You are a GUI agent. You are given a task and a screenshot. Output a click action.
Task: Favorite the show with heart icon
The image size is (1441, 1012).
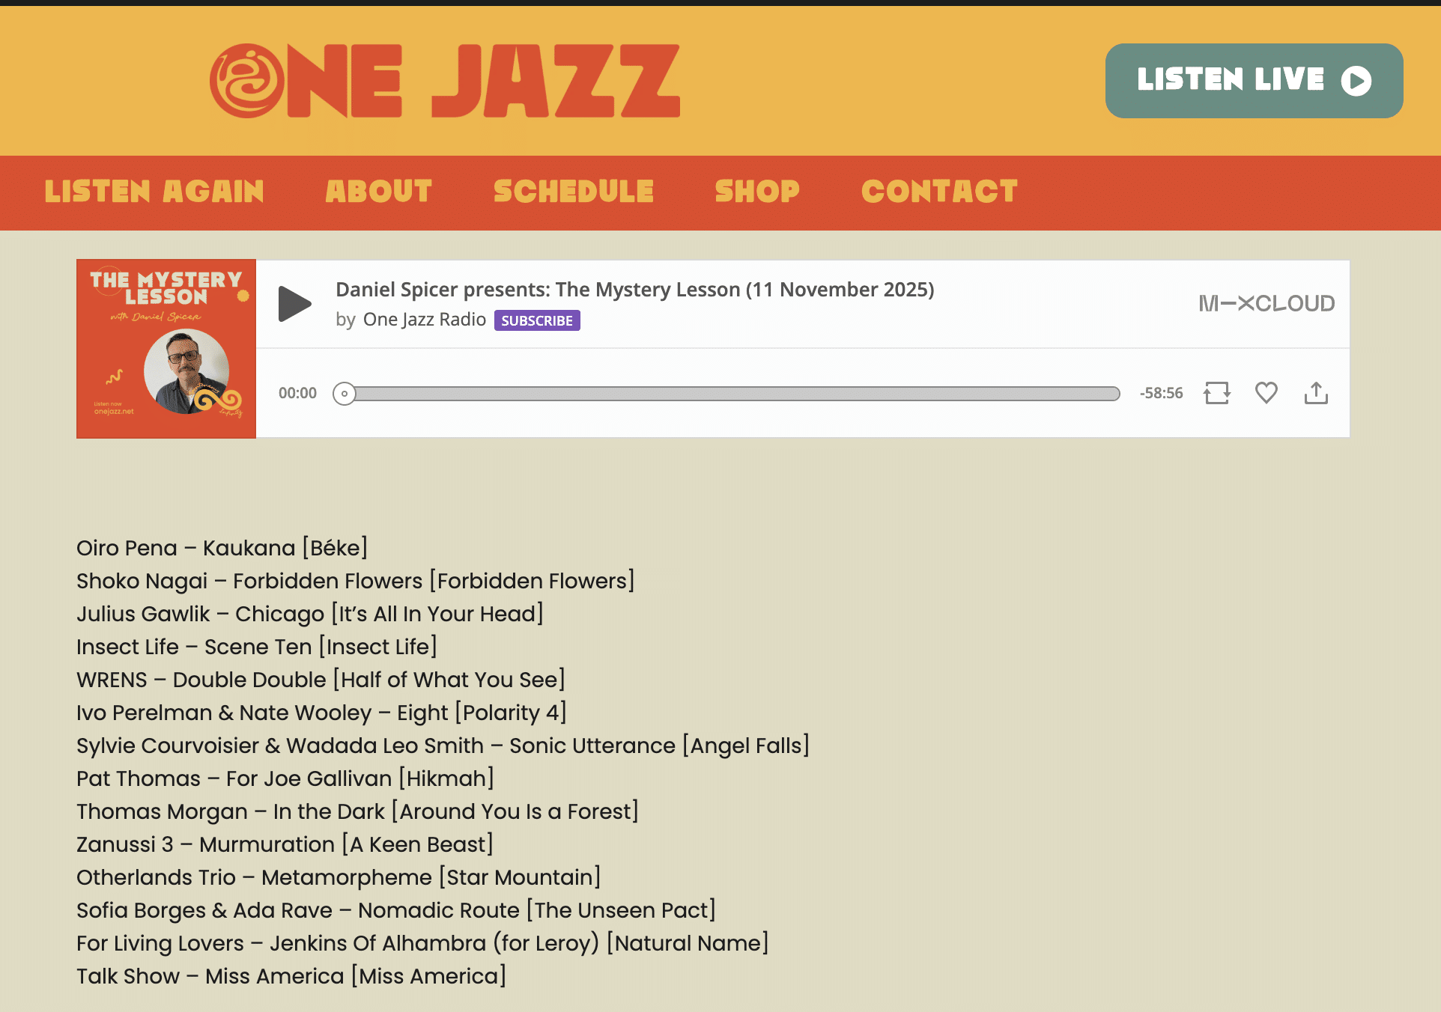[1266, 393]
